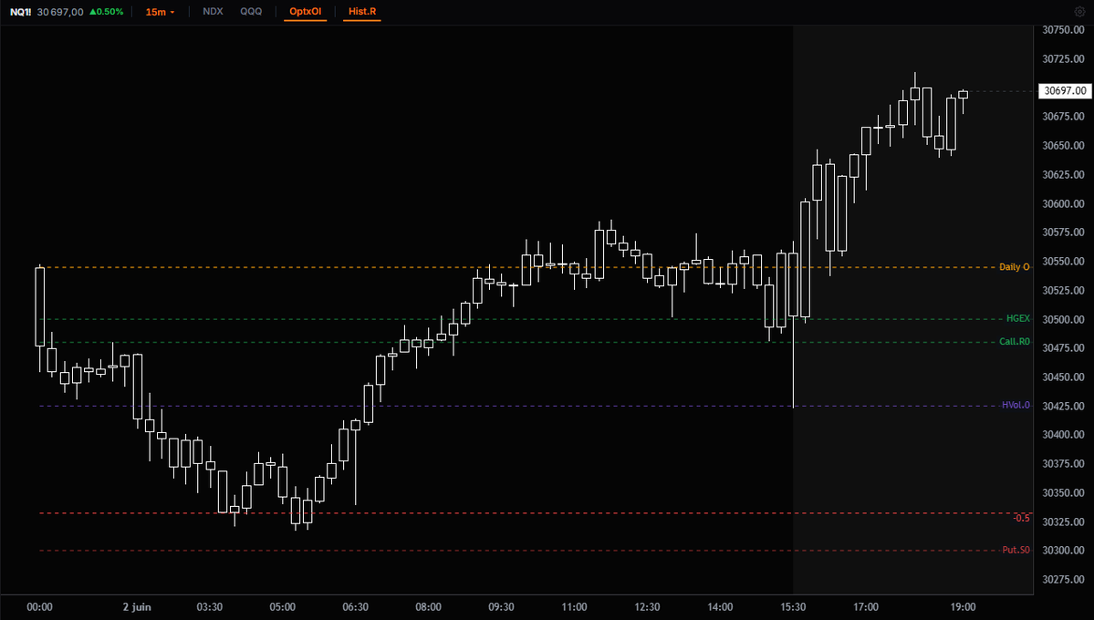Screen dimensions: 1094x620
Task: Click the 06:30 time axis label
Action: pyautogui.click(x=355, y=607)
